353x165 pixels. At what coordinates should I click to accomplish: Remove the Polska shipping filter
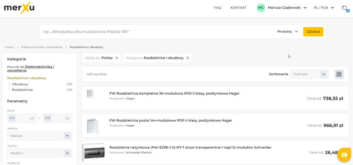click(117, 58)
